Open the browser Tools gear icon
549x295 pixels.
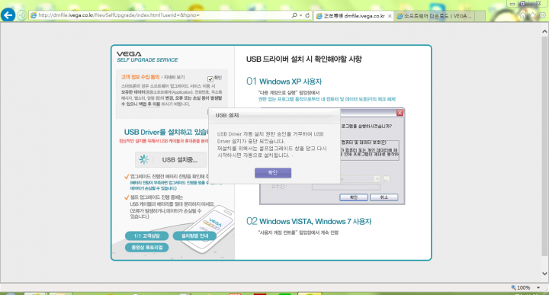pyautogui.click(x=542, y=15)
